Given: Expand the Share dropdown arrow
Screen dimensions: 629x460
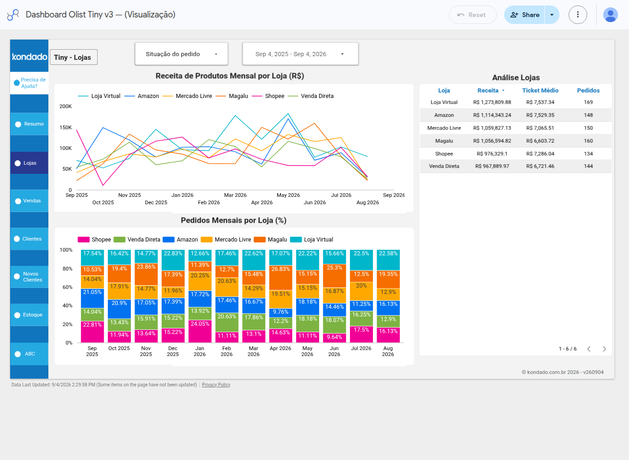Looking at the screenshot, I should click(552, 15).
